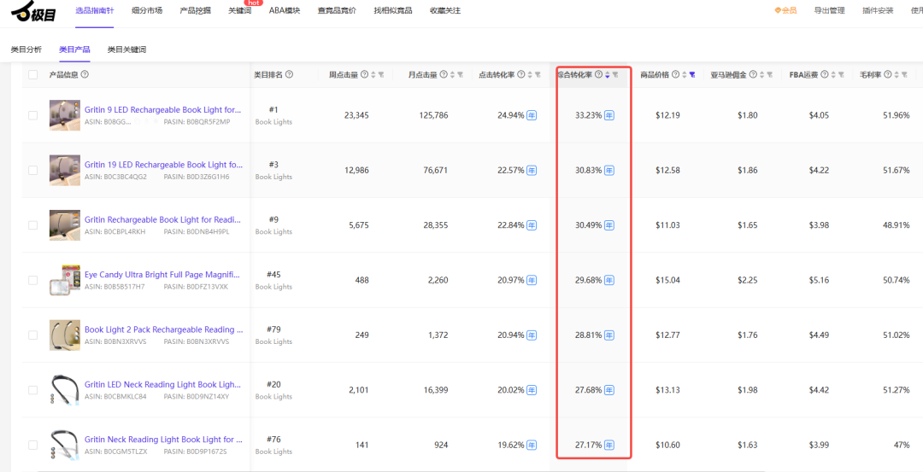Open 关键词 in top navigation
The width and height of the screenshot is (923, 472).
[x=239, y=10]
